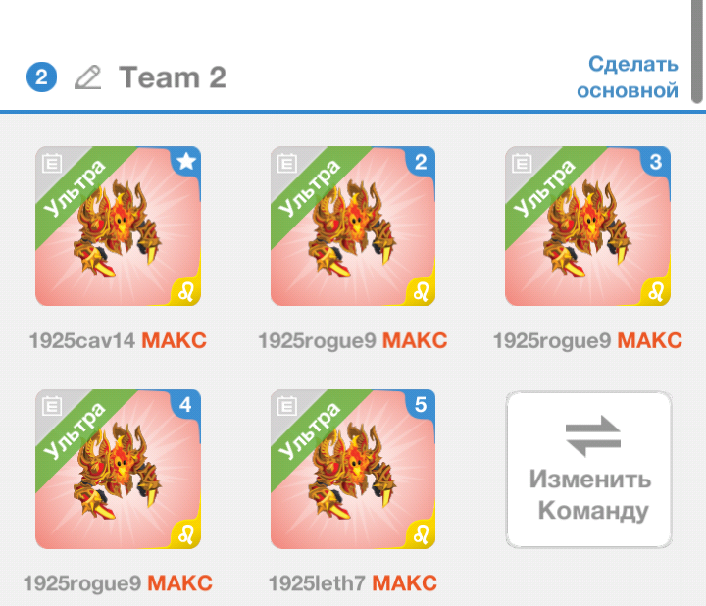
Task: Click the 1925rogue9 label under card 2
Action: tap(317, 341)
